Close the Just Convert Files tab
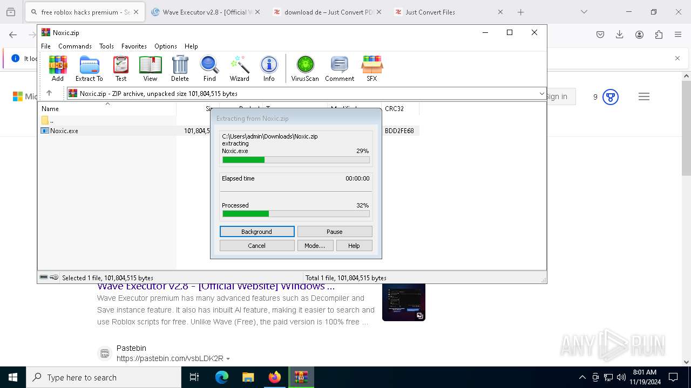 [500, 12]
